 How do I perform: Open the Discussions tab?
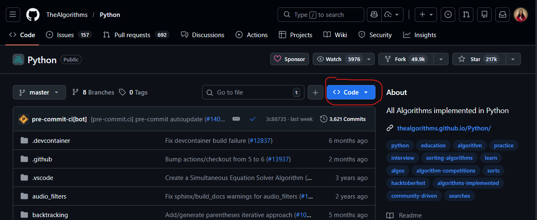pyautogui.click(x=202, y=35)
